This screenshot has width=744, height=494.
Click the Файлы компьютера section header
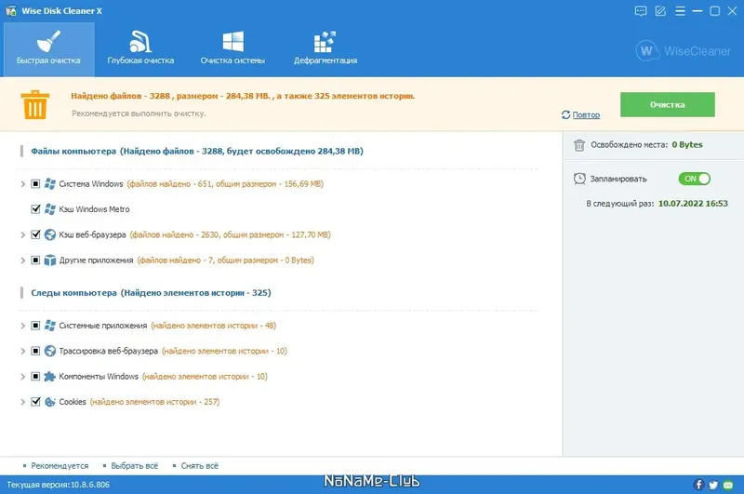coord(197,151)
